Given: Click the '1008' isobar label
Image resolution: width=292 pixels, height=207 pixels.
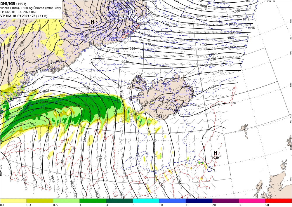Looking at the screenshot, I should click(237, 11).
